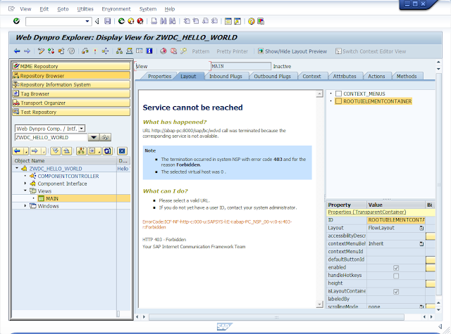The width and height of the screenshot is (451, 334).
Task: Click the close object list X icon
Action: coord(122,151)
